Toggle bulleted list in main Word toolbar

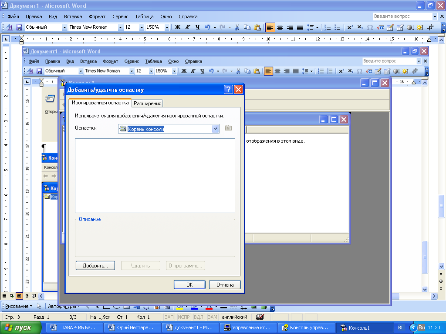(x=338, y=27)
